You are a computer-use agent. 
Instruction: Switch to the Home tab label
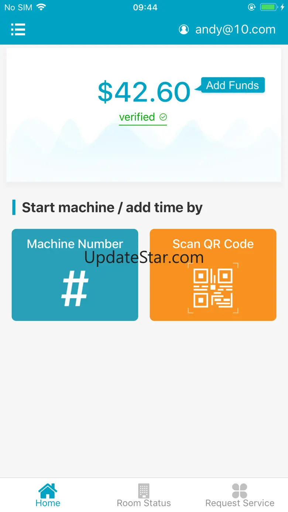[x=48, y=503]
